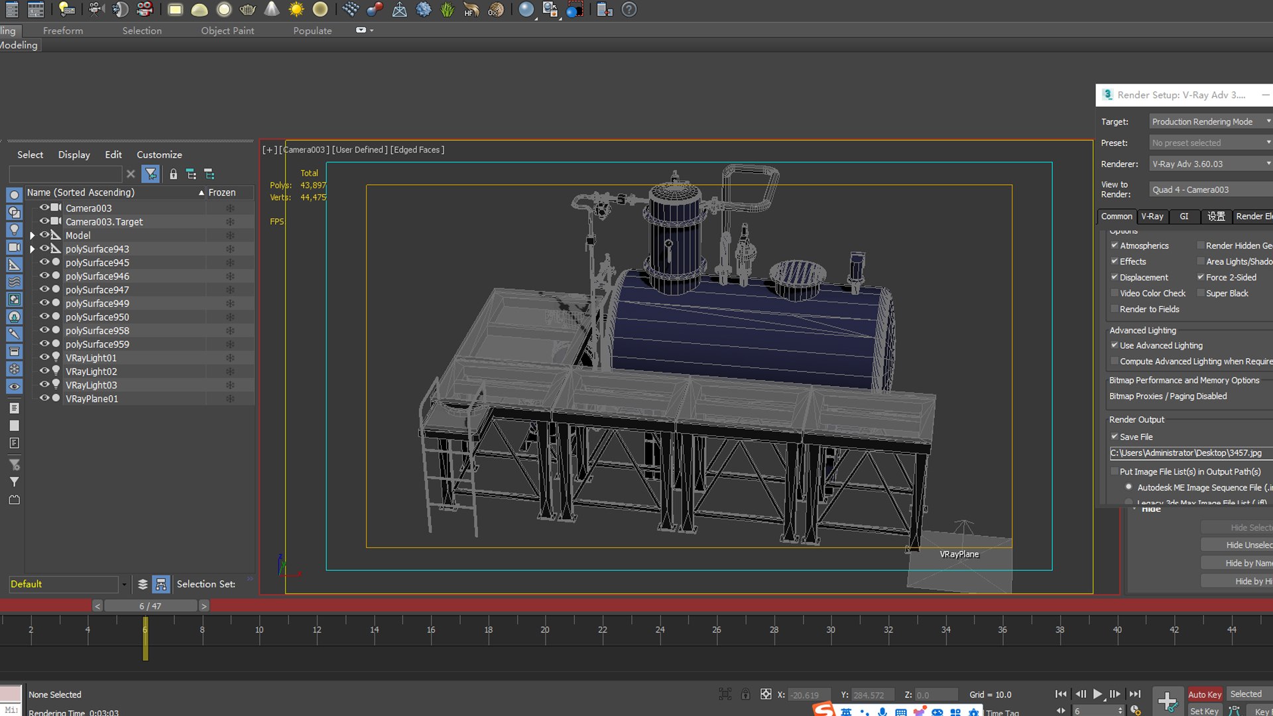Hide VRayLight02 using its eye icon
Screen dimensions: 1273x716
(x=44, y=371)
